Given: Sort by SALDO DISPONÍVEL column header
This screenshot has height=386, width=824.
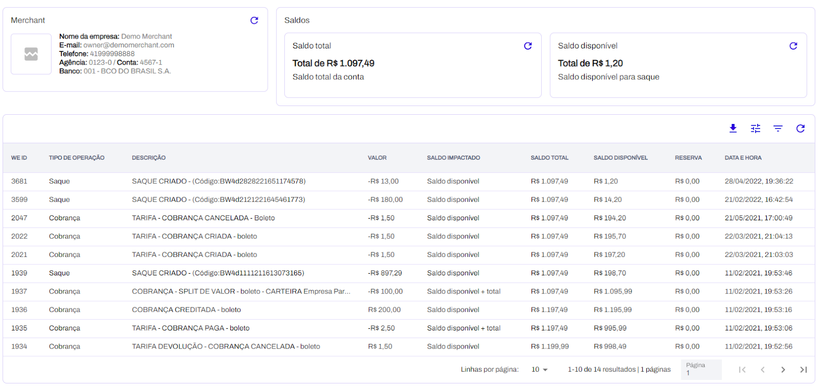Looking at the screenshot, I should tap(621, 158).
